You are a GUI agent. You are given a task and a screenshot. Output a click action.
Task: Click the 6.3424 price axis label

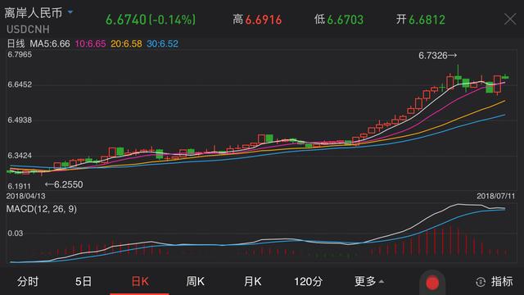(x=20, y=156)
